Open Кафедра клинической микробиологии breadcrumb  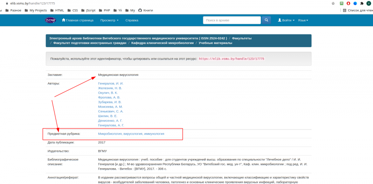(x=162, y=43)
